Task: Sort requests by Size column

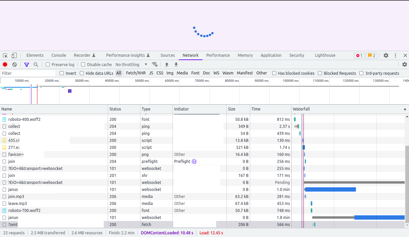Action: tap(238, 109)
